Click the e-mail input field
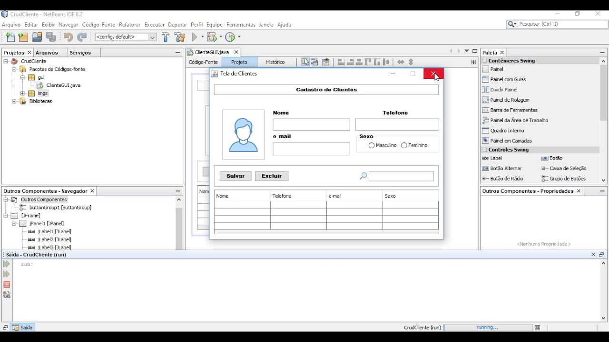The image size is (609, 342). pyautogui.click(x=311, y=149)
